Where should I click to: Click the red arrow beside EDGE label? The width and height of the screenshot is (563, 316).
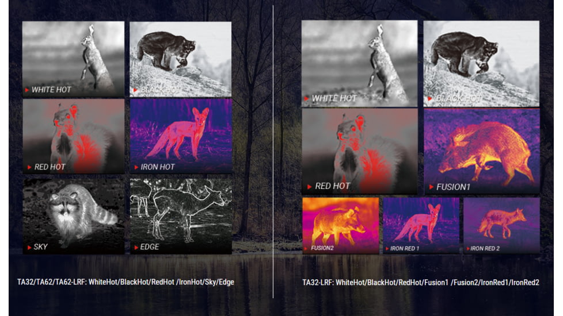click(136, 247)
